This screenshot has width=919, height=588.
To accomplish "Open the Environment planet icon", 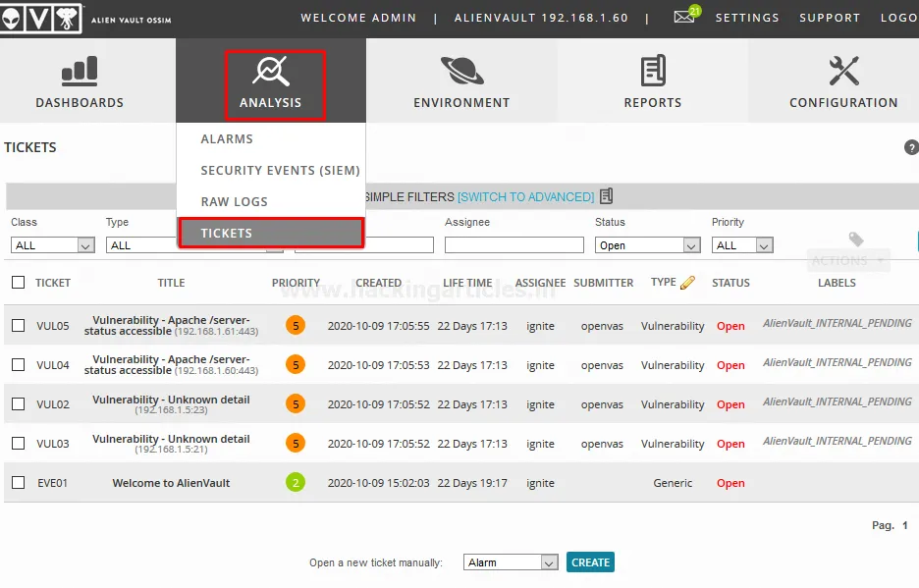I will click(461, 71).
